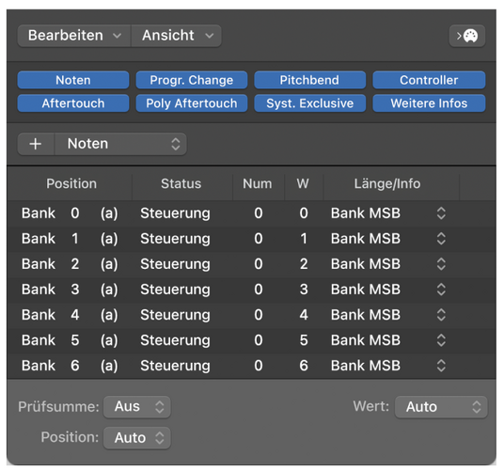Toggle the Controller filter button

tap(429, 80)
